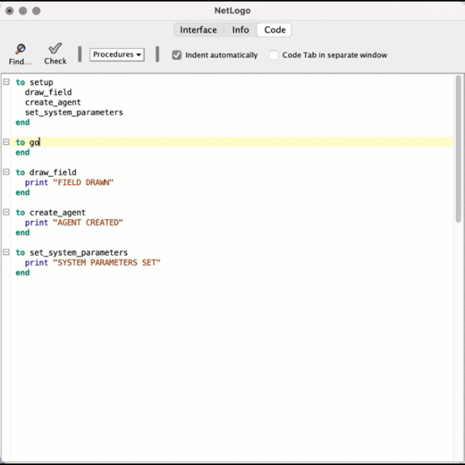Click the string "AGENT CREATED"
This screenshot has height=465, width=465.
click(88, 222)
